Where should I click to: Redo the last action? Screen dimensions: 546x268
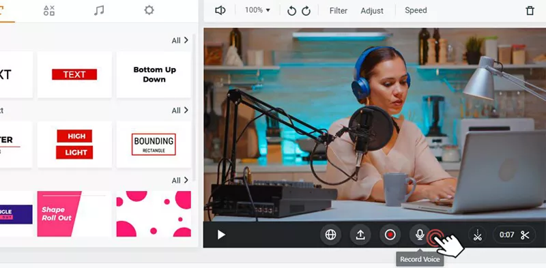tap(306, 11)
